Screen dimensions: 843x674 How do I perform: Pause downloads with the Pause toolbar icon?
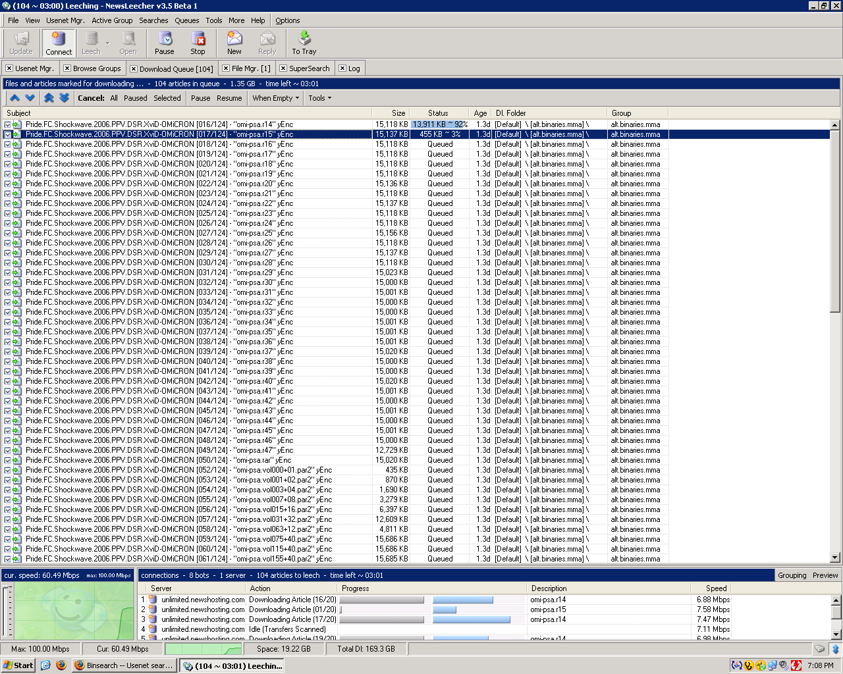165,43
